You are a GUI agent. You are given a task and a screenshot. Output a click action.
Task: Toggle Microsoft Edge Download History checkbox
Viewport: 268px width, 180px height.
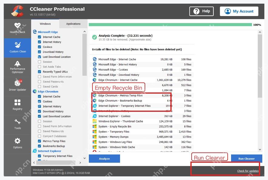click(39, 52)
